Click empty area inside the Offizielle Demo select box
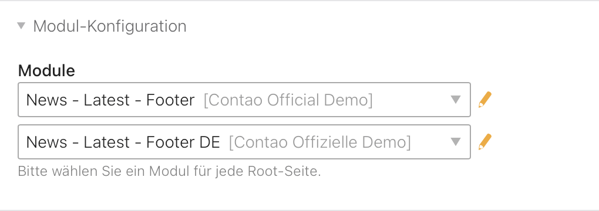The height and width of the screenshot is (211, 599). point(430,142)
